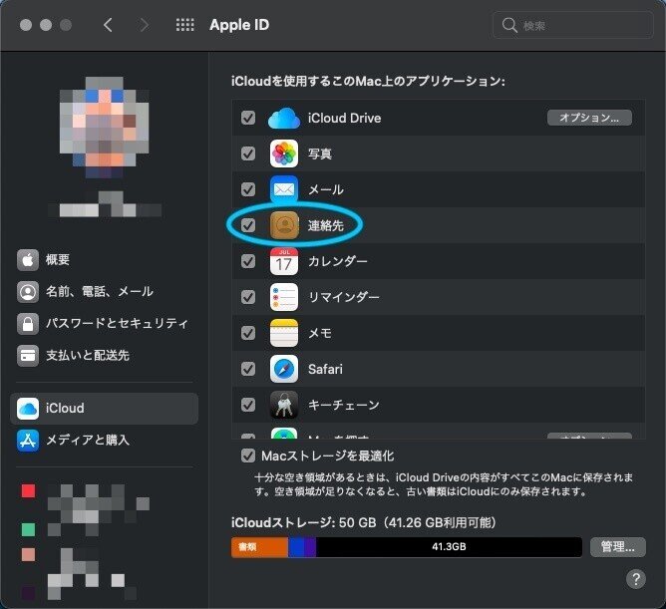
Task: Click the iCloud Drive cloud icon
Action: click(284, 118)
